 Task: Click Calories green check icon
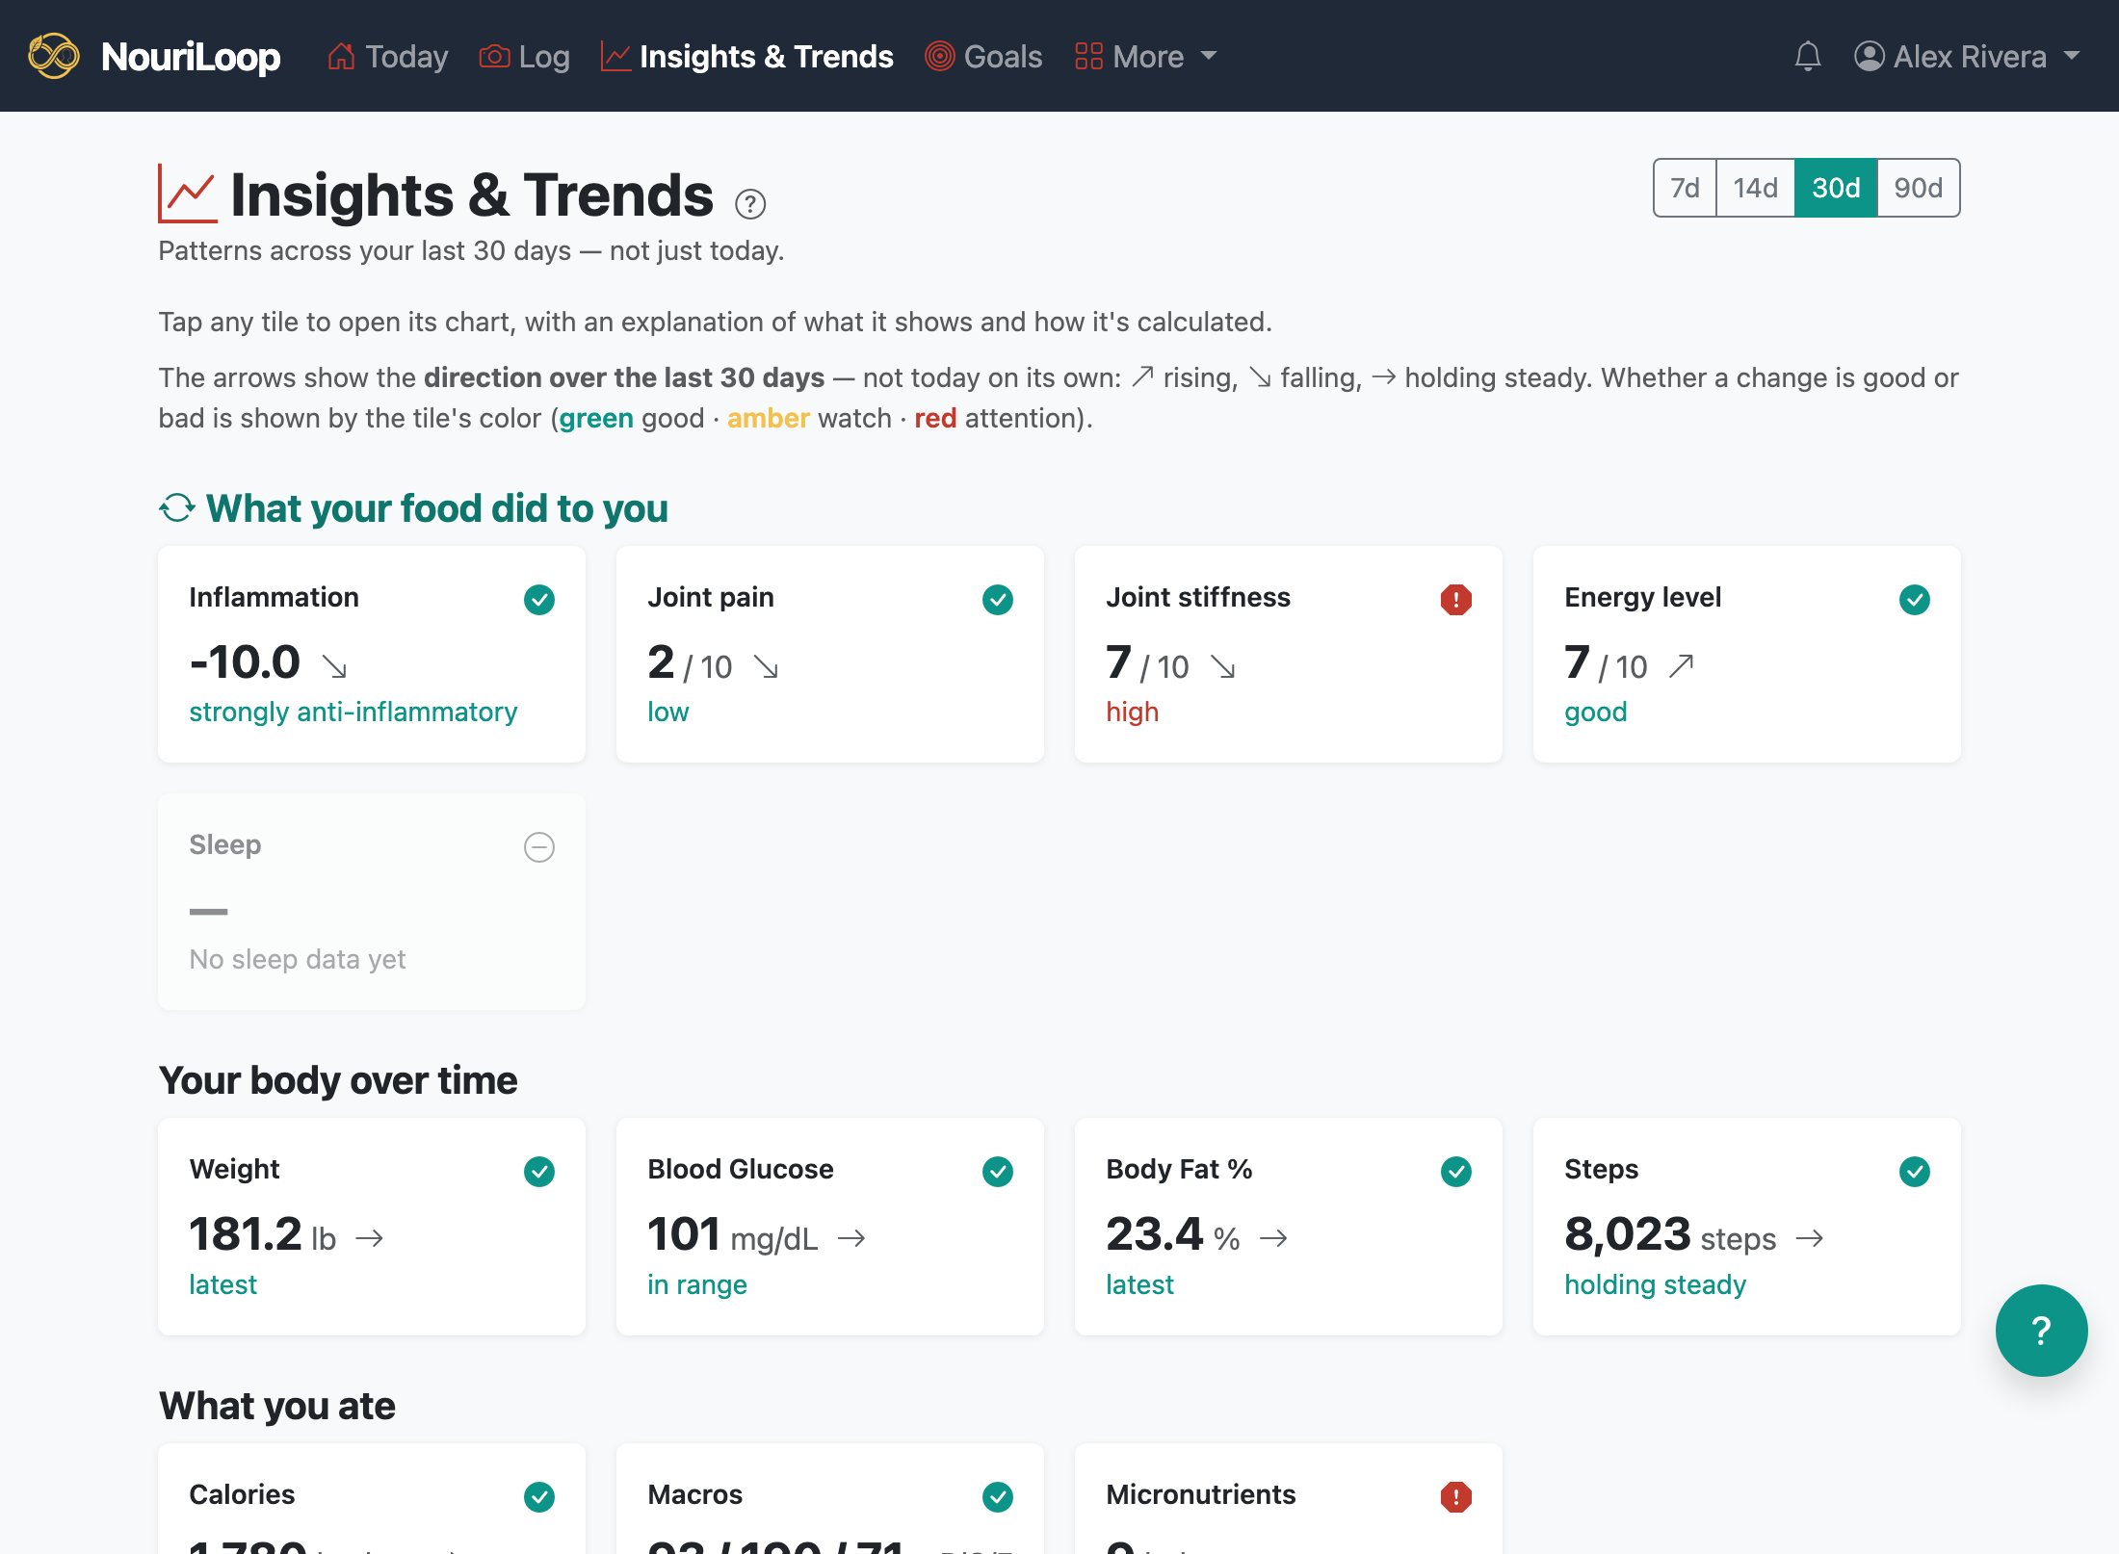[x=539, y=1496]
